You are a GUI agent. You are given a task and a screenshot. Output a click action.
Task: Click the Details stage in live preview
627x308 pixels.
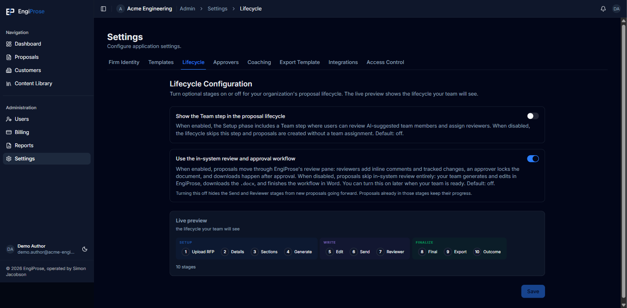coord(232,252)
